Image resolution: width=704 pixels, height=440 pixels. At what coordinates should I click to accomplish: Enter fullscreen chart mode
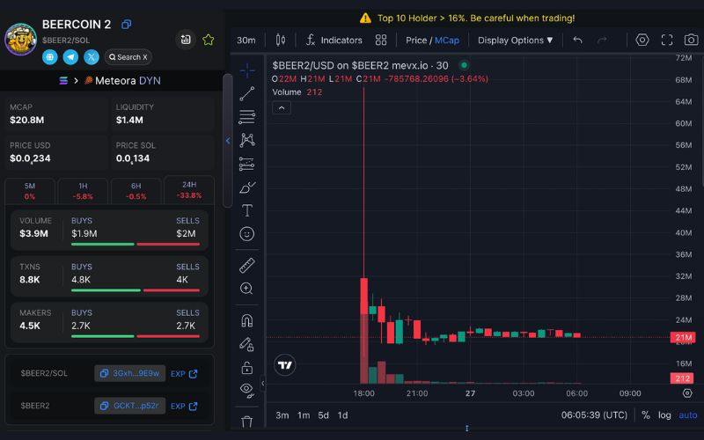667,40
